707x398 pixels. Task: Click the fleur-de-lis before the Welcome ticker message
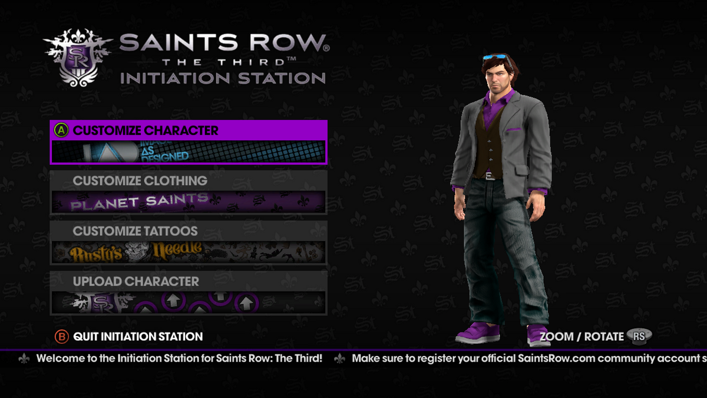(24, 358)
